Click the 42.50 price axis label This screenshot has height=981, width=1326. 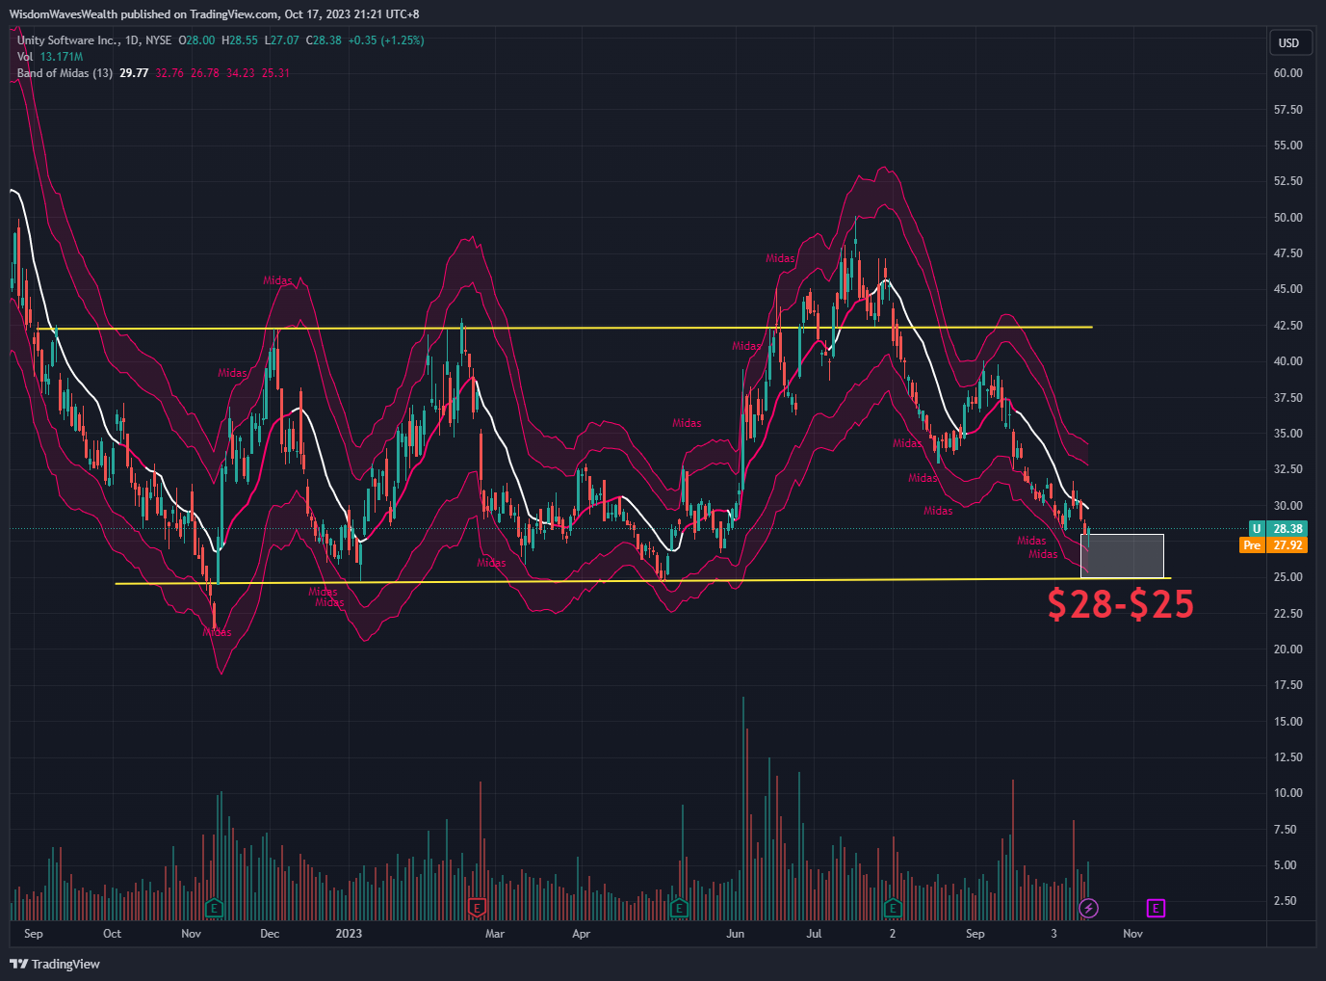[x=1287, y=326]
